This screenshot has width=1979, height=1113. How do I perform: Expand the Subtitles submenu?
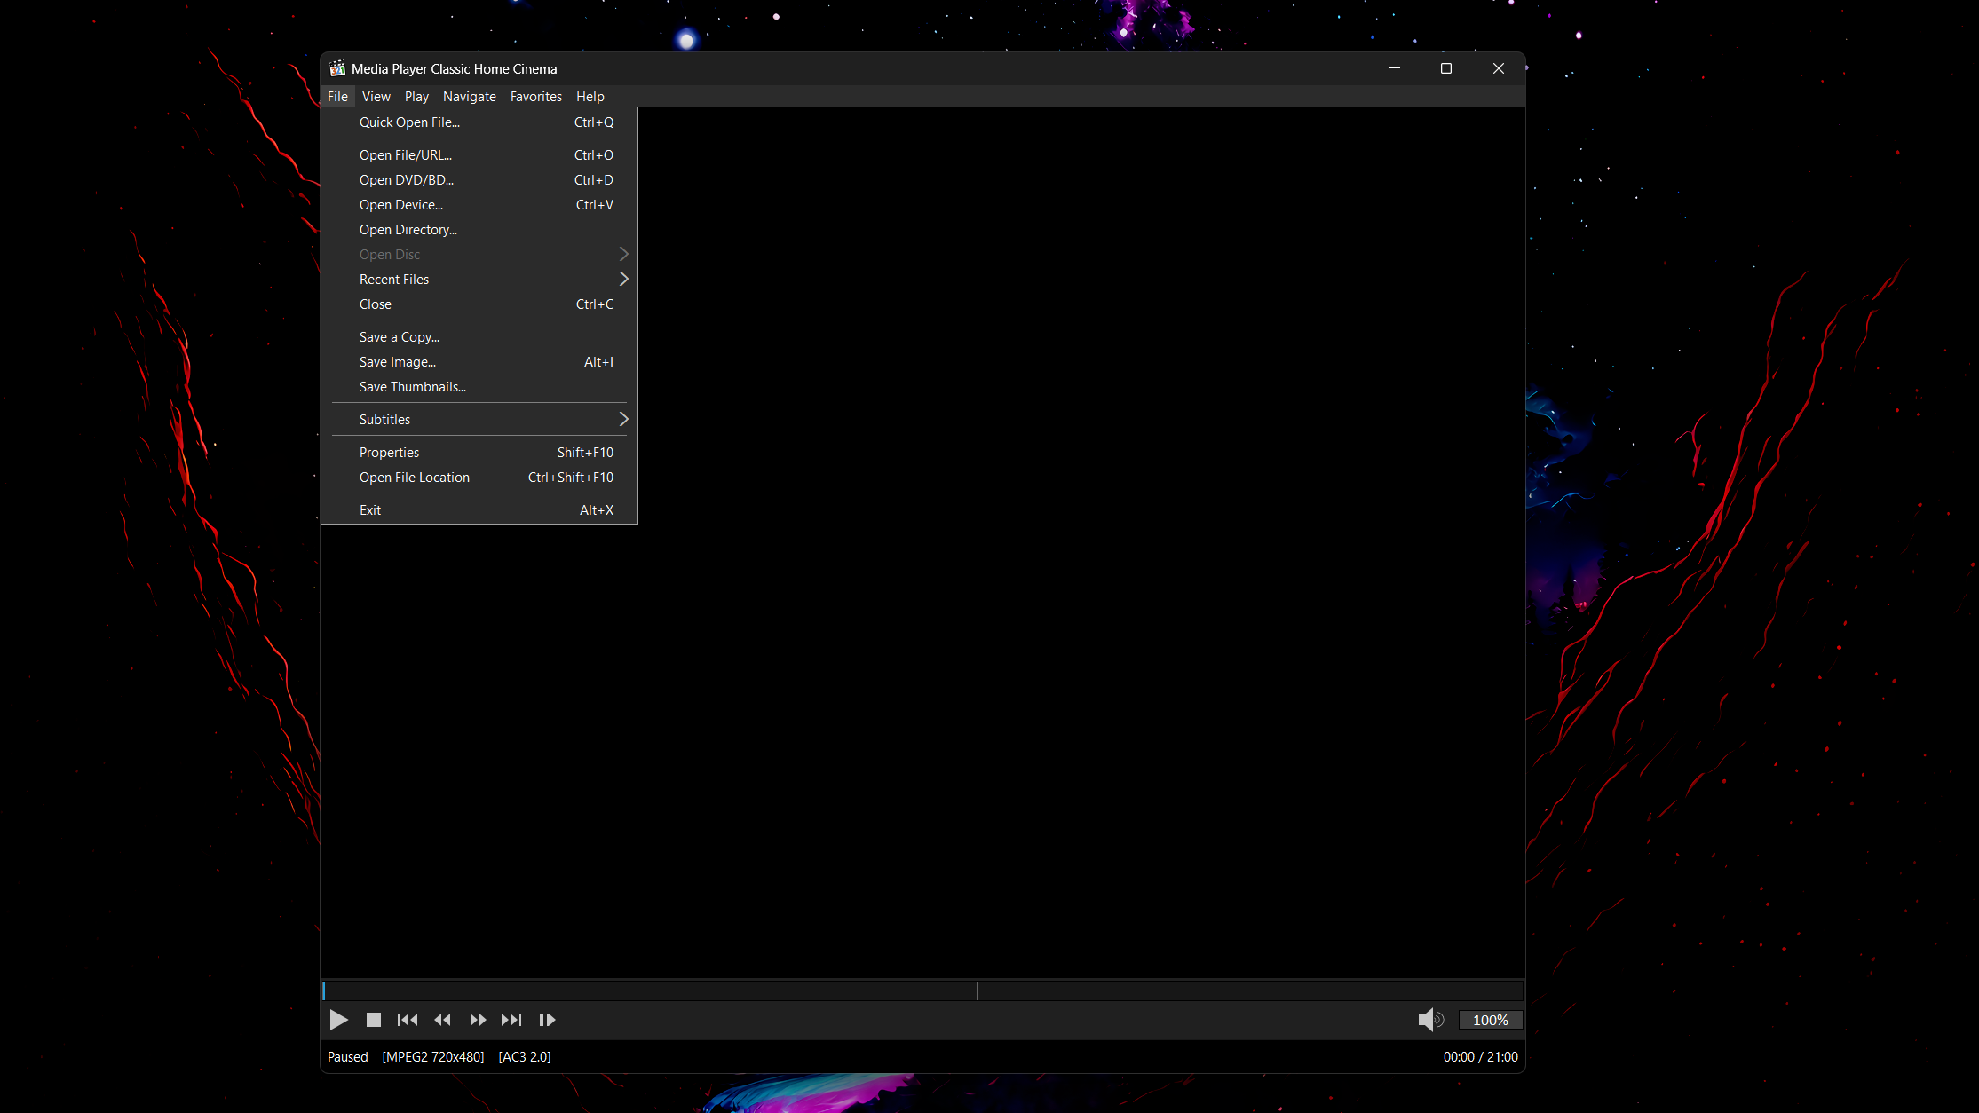click(479, 419)
